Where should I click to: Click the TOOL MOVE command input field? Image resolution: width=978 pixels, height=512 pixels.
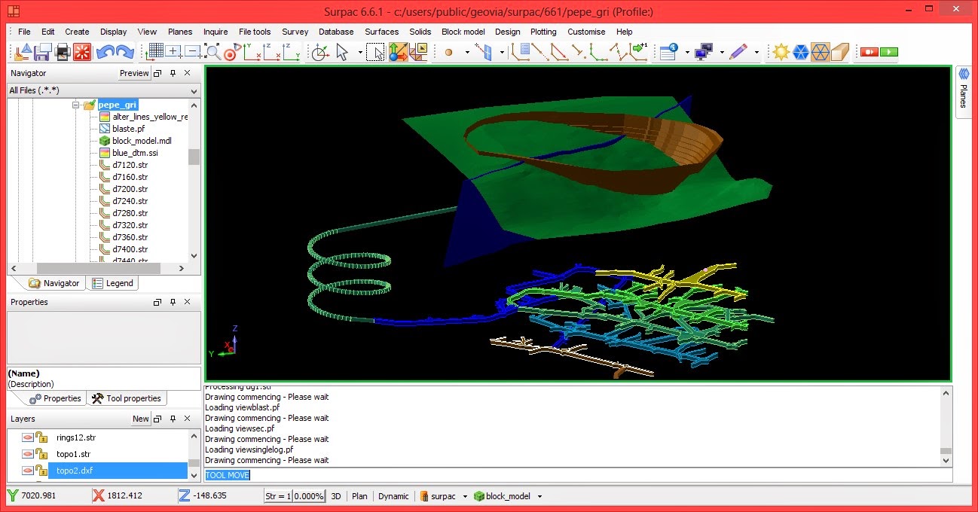(578, 475)
